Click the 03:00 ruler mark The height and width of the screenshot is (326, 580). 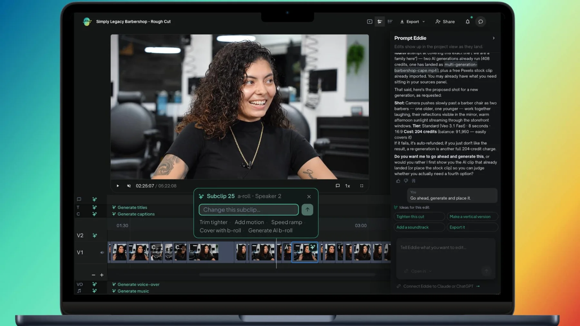click(361, 226)
